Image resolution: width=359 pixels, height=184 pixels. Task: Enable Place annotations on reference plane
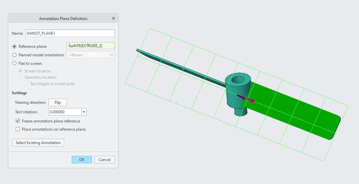18,129
